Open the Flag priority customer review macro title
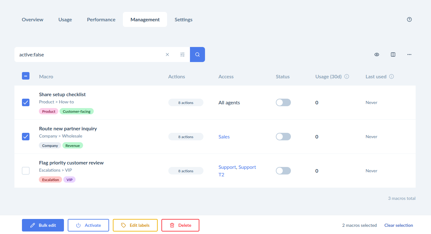 [x=71, y=163]
